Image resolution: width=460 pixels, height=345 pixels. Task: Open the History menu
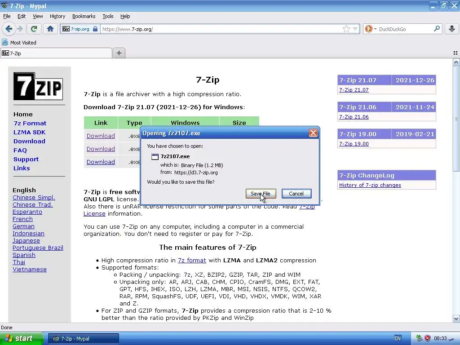pyautogui.click(x=57, y=16)
